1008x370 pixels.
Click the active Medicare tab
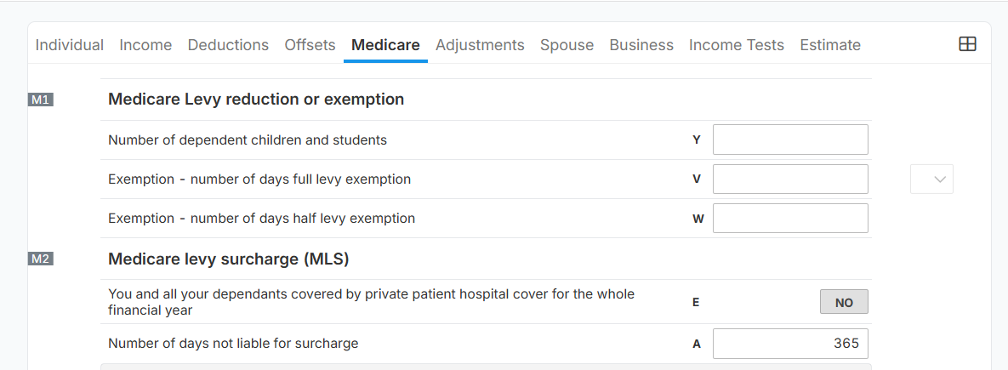[x=385, y=45]
